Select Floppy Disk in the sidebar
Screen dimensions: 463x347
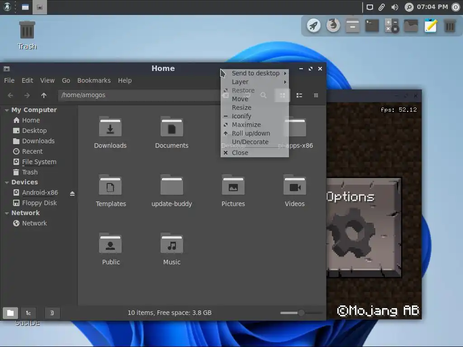39,203
